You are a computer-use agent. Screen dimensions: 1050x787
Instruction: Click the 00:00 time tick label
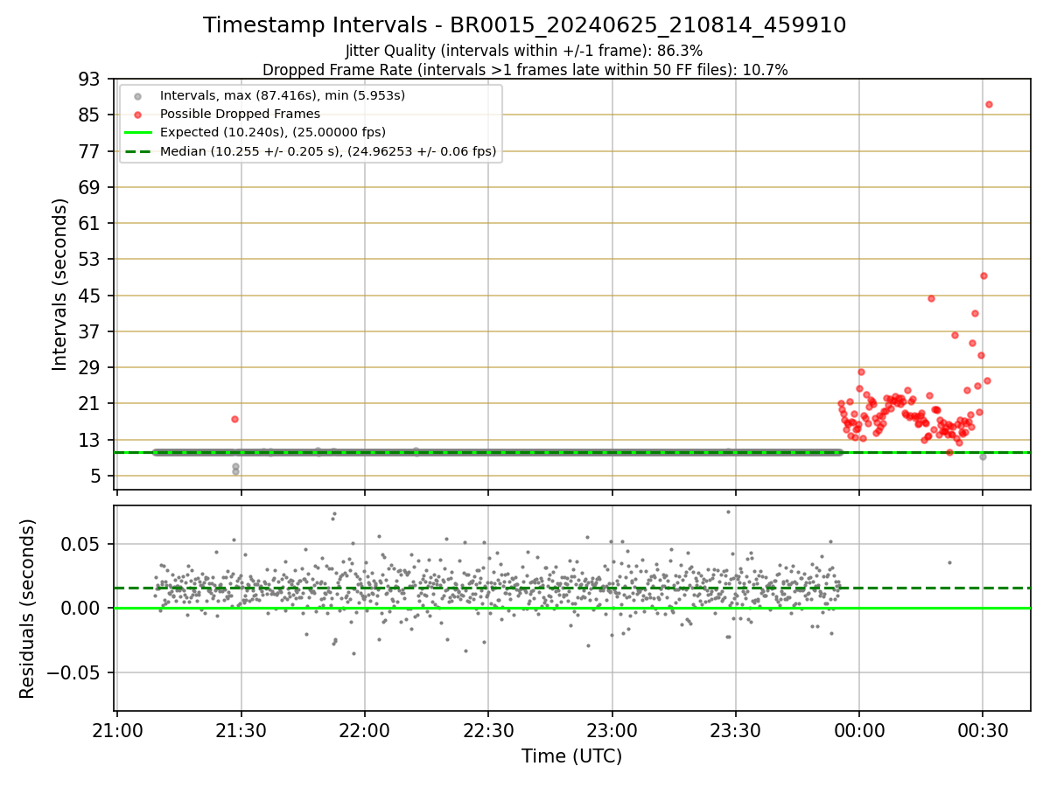pos(859,729)
